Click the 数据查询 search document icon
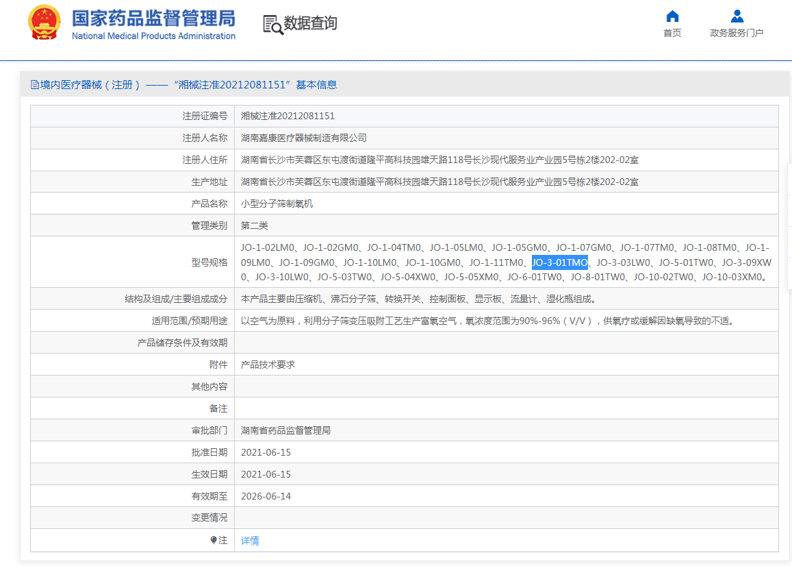This screenshot has width=792, height=566. (x=272, y=25)
